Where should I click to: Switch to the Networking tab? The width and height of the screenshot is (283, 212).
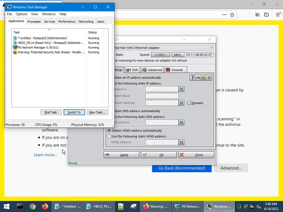click(x=86, y=22)
